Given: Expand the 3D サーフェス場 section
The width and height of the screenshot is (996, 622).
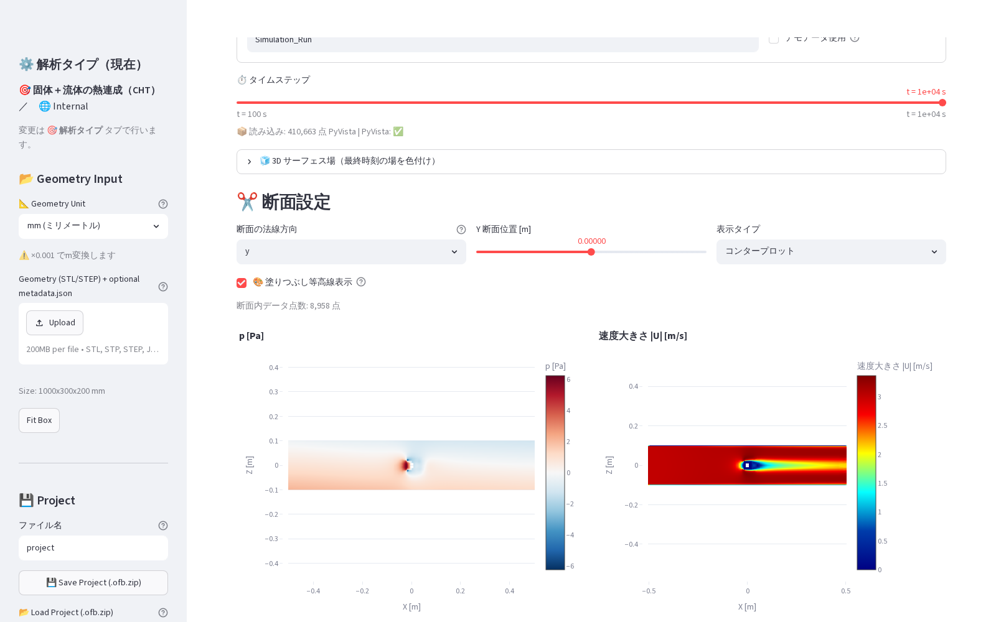Looking at the screenshot, I should click(591, 162).
